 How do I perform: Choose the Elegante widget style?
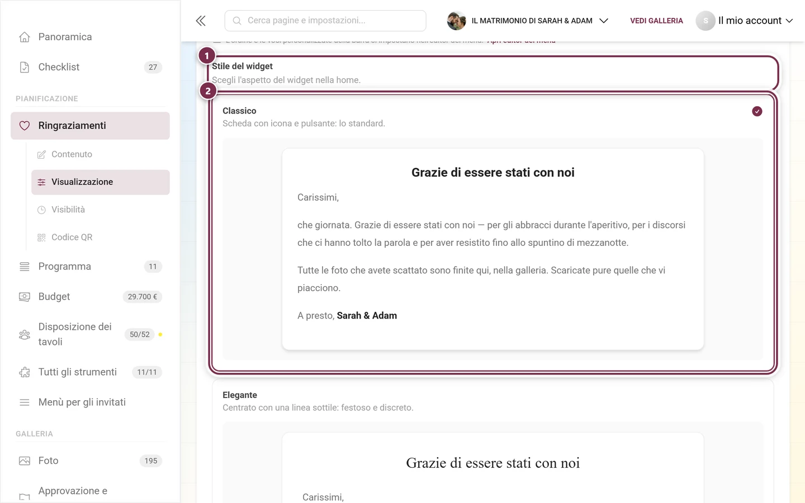(493, 442)
